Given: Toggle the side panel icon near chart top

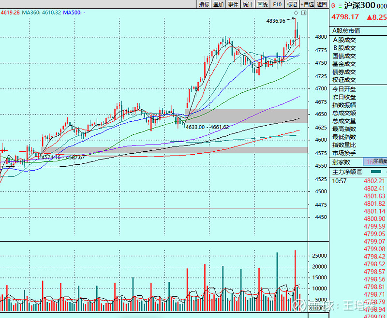Looking at the screenshot, I should point(303,12).
